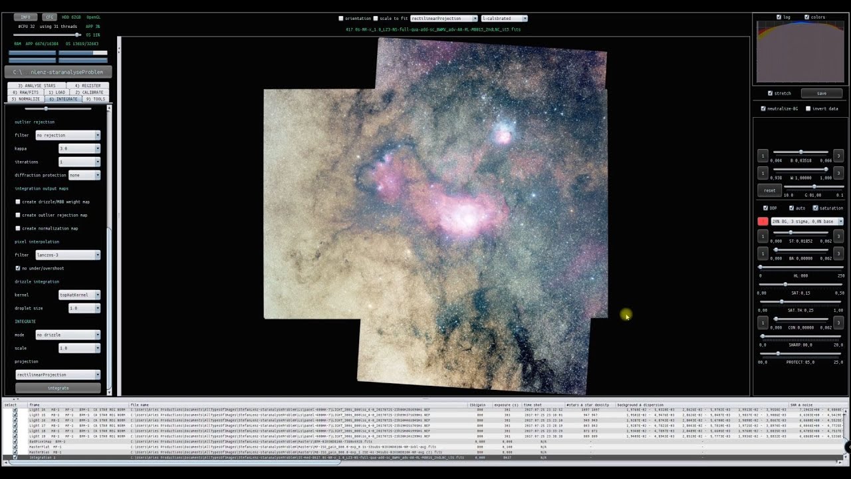Open the 9) TOOLS tab
851x479 pixels.
click(95, 98)
